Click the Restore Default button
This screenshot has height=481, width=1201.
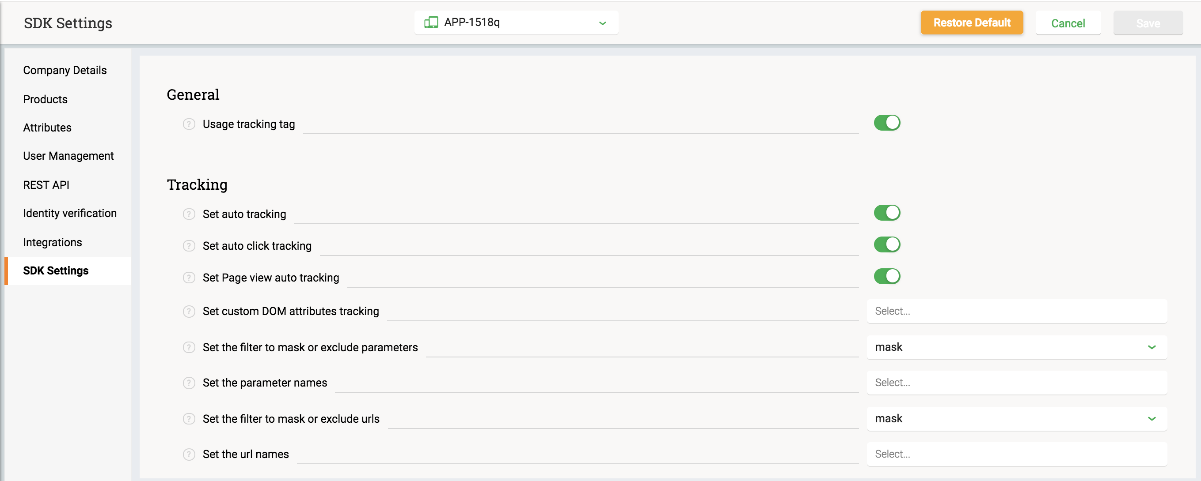(x=972, y=23)
